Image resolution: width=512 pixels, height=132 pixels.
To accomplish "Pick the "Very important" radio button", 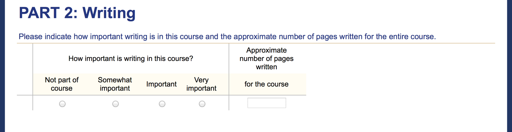I will pyautogui.click(x=202, y=104).
